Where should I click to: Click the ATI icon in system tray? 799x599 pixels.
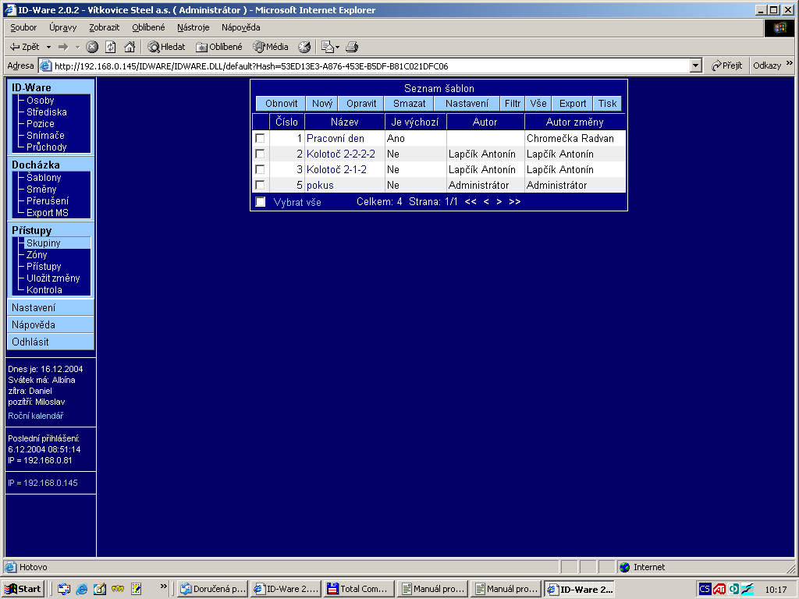pyautogui.click(x=719, y=589)
